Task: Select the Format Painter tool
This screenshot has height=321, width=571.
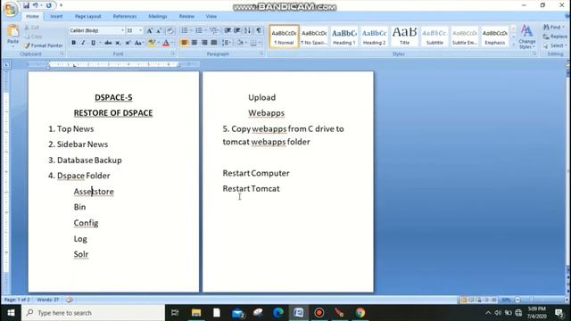Action: 44,45
